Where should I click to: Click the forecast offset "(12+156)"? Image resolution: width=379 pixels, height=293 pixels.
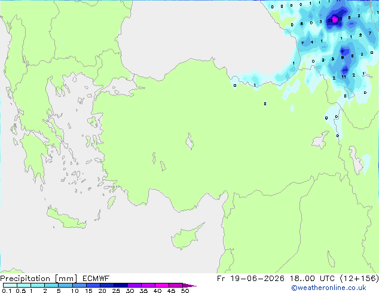coord(359,279)
